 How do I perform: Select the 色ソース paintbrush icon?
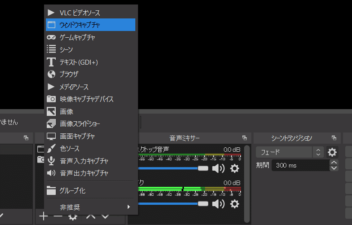coord(51,149)
